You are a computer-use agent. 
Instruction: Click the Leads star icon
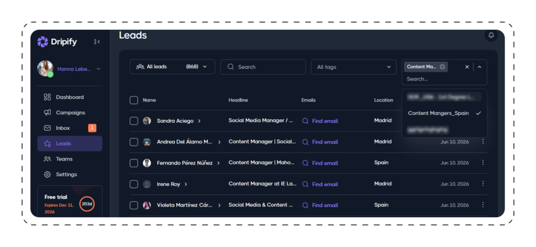point(47,143)
